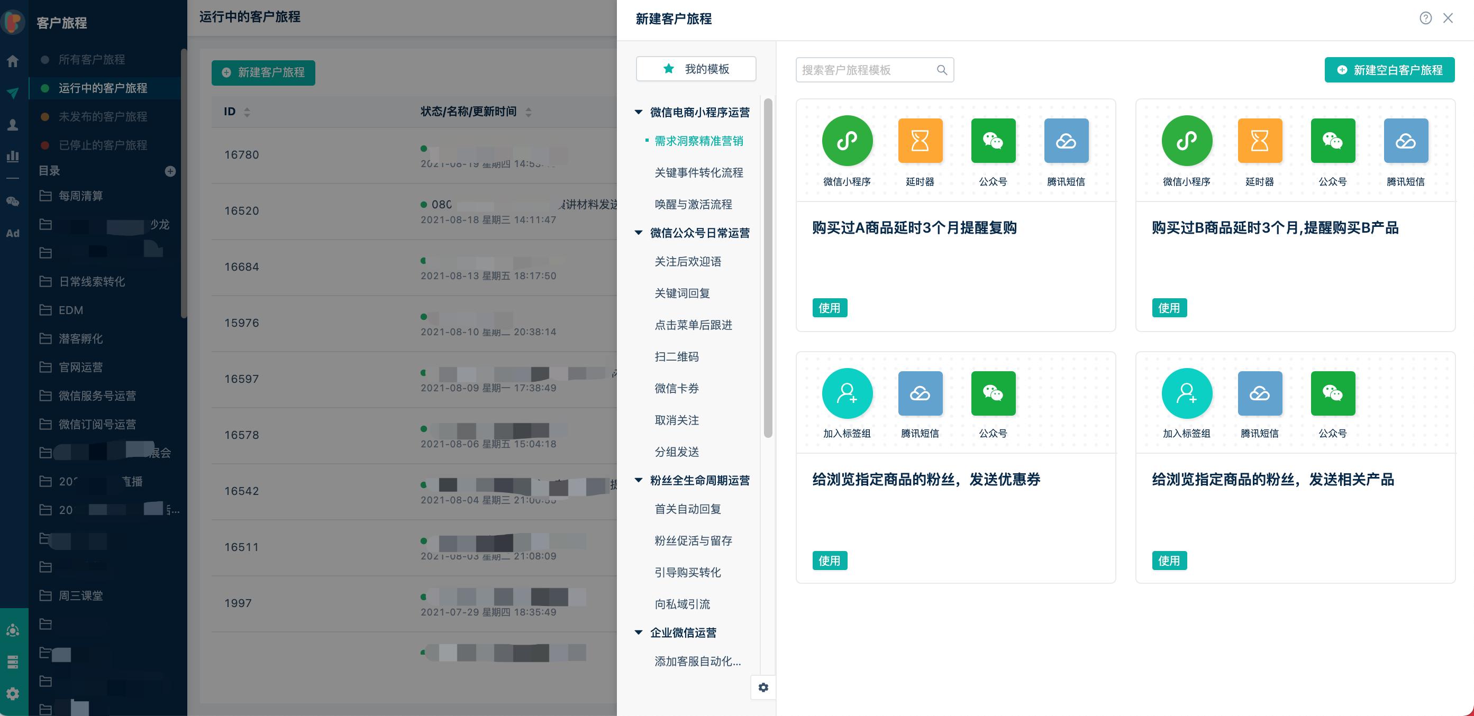Click the 加入标签组 icon in third card

pyautogui.click(x=847, y=393)
